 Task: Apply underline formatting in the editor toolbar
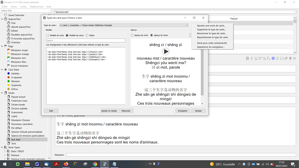coord(256,58)
